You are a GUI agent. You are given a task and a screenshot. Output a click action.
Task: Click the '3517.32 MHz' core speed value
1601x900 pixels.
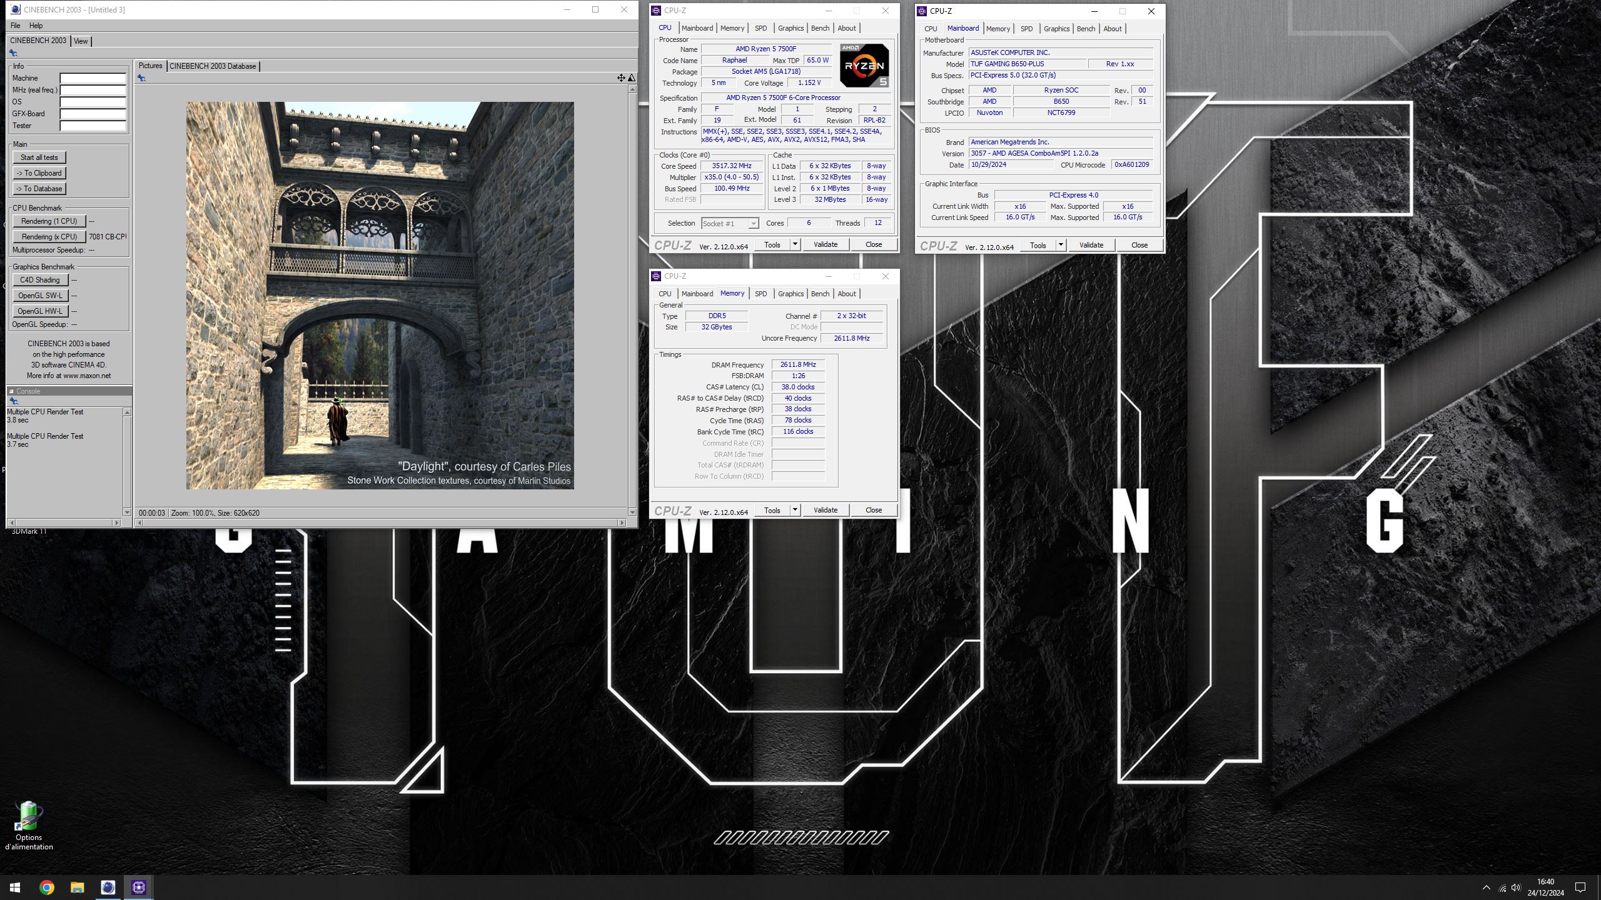coord(732,166)
